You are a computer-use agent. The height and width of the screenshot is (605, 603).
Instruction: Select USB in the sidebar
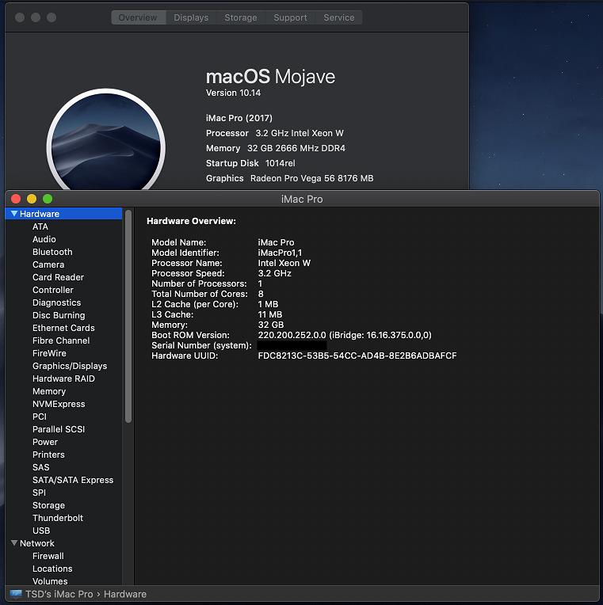41,531
